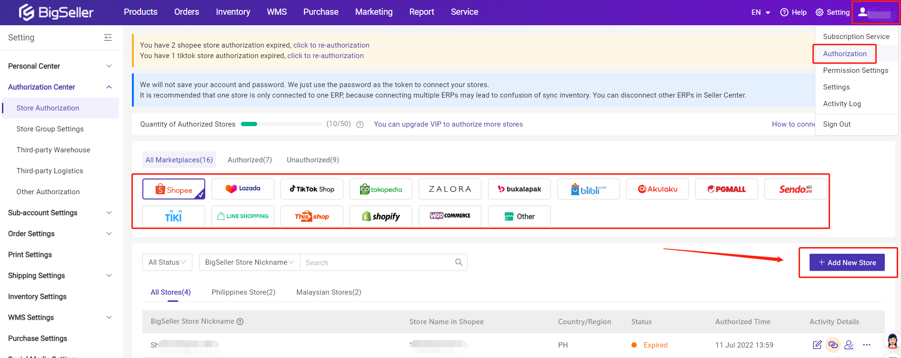
Task: Select the Akulaku marketplace tile
Action: click(658, 189)
